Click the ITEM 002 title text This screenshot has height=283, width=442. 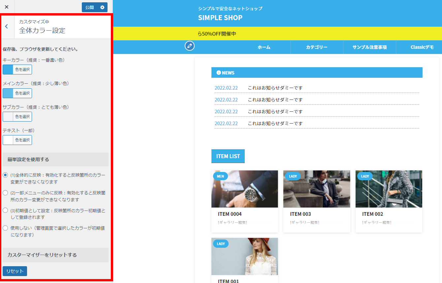click(373, 214)
